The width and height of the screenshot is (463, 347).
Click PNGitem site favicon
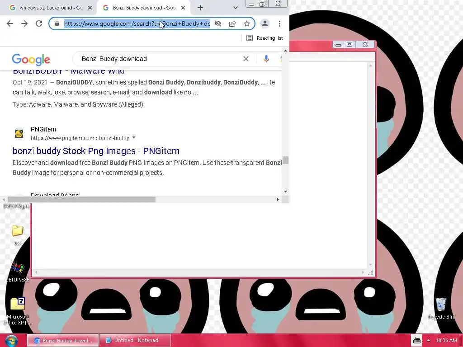pos(19,134)
